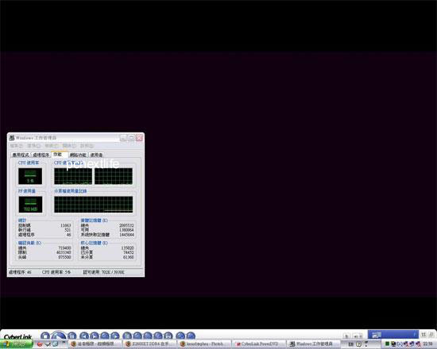Pause playback in PowerDVD control bar
This screenshot has height=349, width=437.
(72, 336)
